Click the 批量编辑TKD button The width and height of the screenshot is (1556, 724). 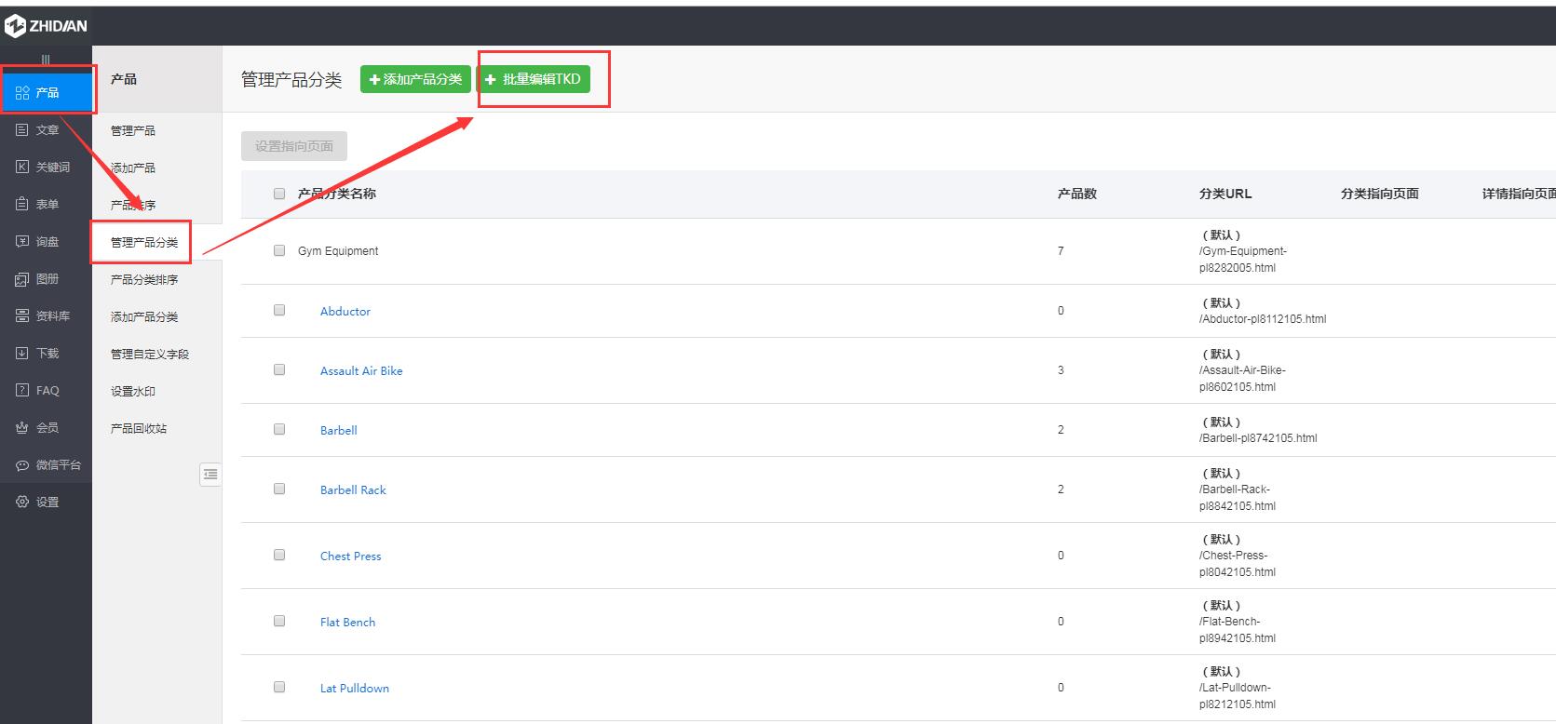pyautogui.click(x=534, y=79)
